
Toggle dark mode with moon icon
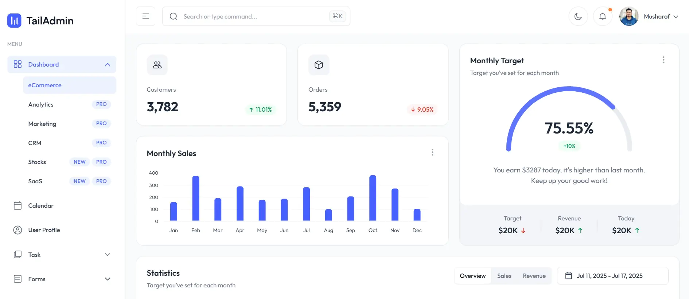(x=578, y=16)
